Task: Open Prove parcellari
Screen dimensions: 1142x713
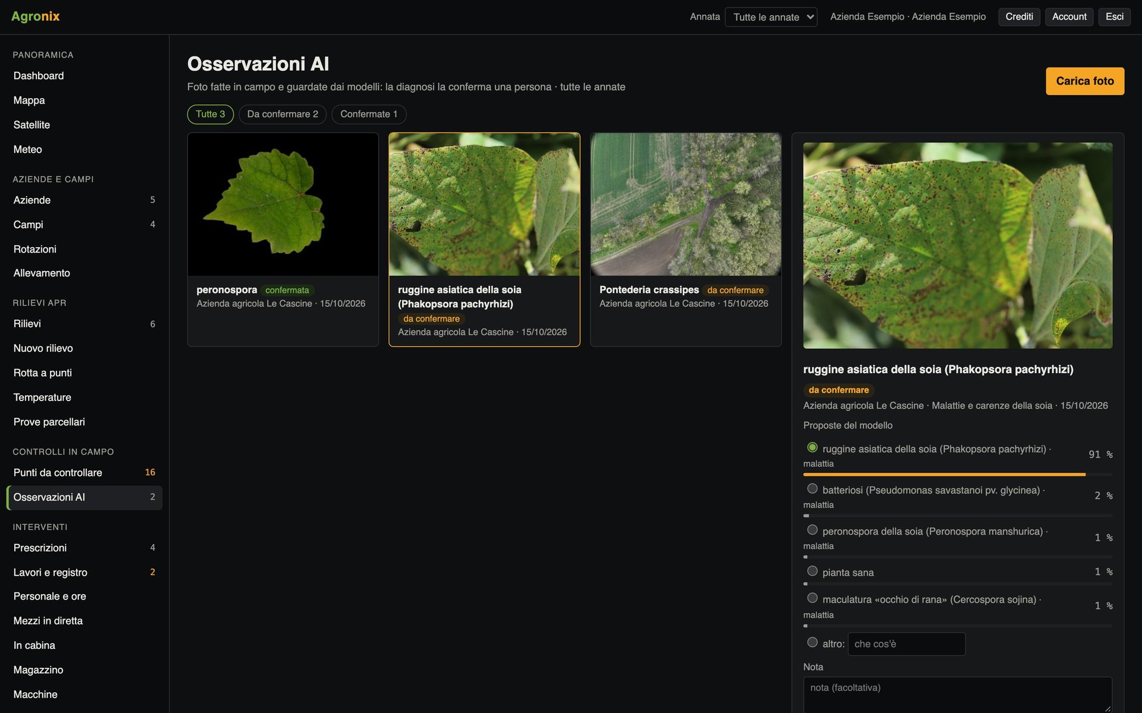Action: 84,422
